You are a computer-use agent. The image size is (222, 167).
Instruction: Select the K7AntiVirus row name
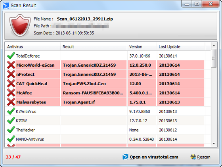(26, 111)
